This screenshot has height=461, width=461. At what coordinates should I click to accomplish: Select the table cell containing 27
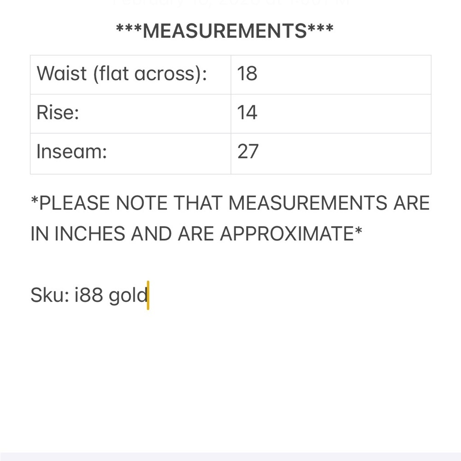click(331, 153)
